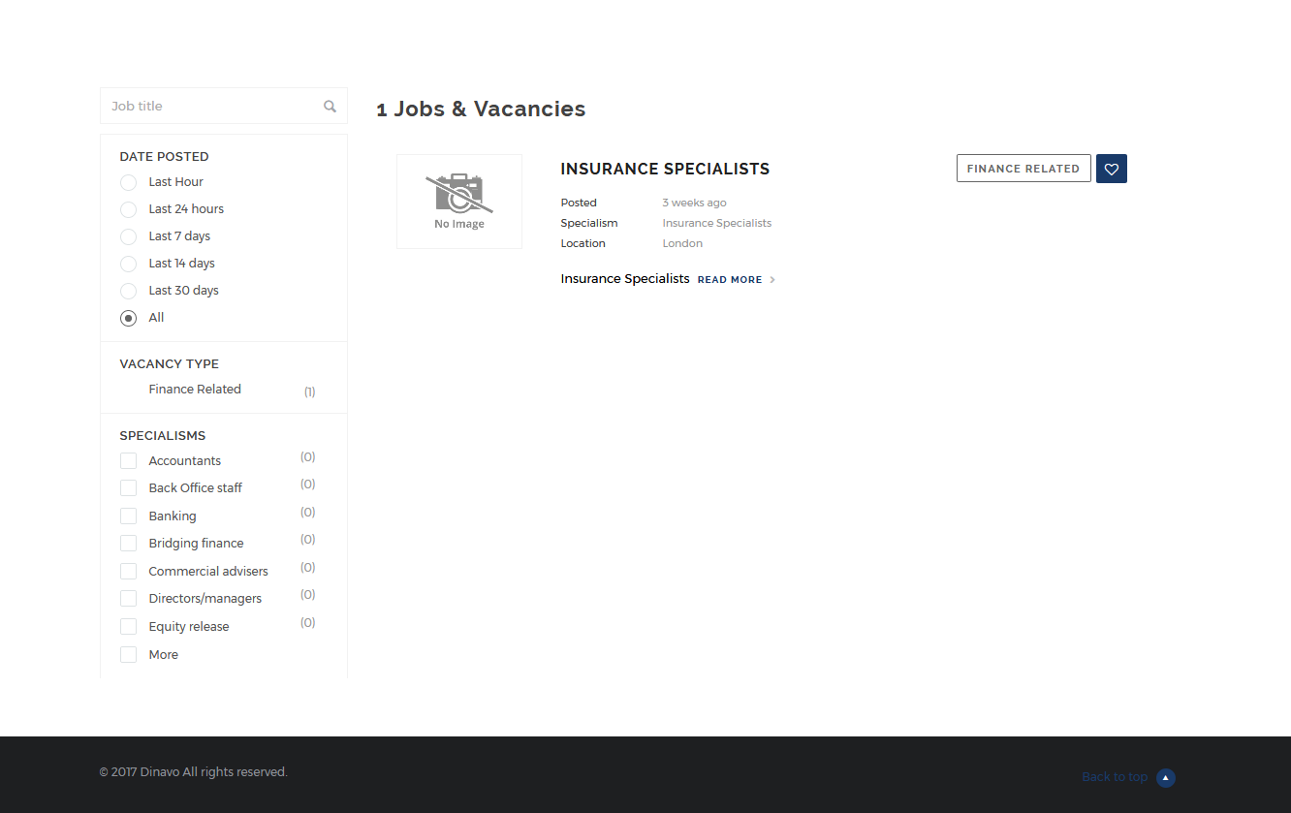
Task: Save the job with the heart icon
Action: pyautogui.click(x=1111, y=168)
